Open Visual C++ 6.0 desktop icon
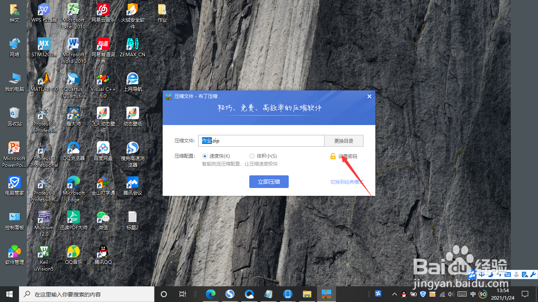This screenshot has width=538, height=302. tap(103, 85)
